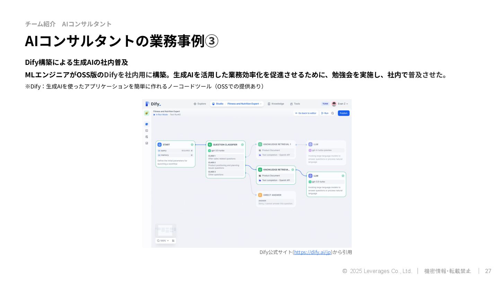Viewport: 499px width, 281px height.
Task: Open the monitoring chart icon in the sidebar
Action: click(x=147, y=143)
